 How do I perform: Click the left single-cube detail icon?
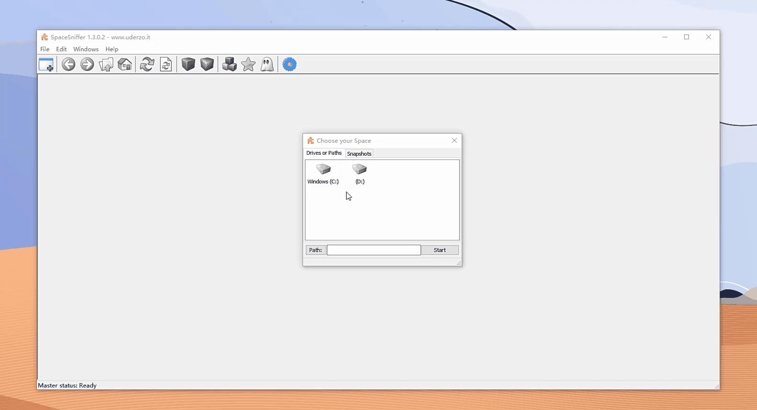pyautogui.click(x=189, y=64)
